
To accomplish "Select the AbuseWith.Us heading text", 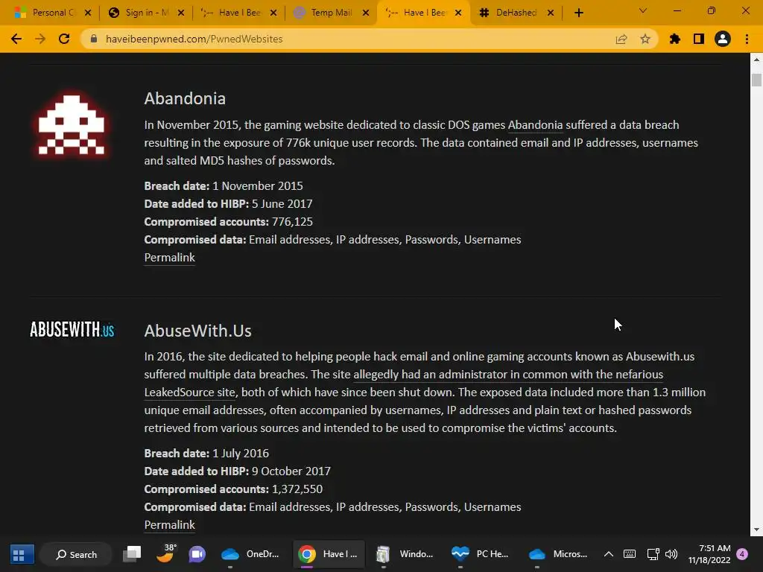I will pos(197,331).
